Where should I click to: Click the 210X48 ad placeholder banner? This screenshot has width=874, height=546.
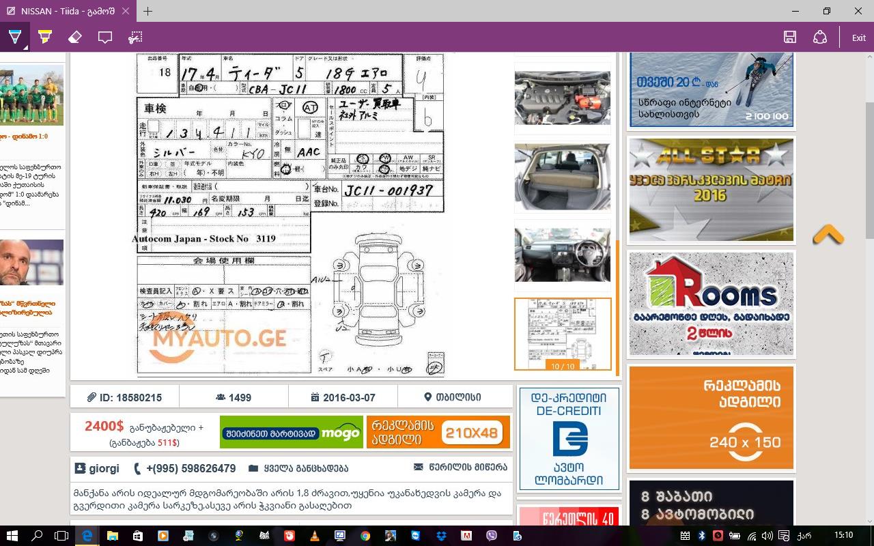438,432
